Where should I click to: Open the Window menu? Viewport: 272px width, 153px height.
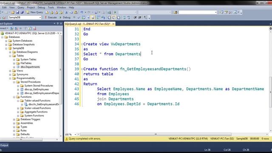click(61, 8)
